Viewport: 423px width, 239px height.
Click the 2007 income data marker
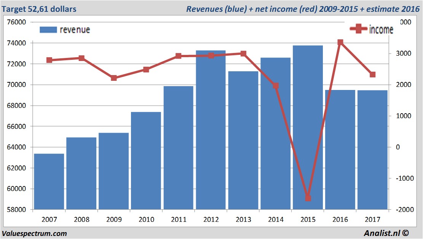coord(49,60)
